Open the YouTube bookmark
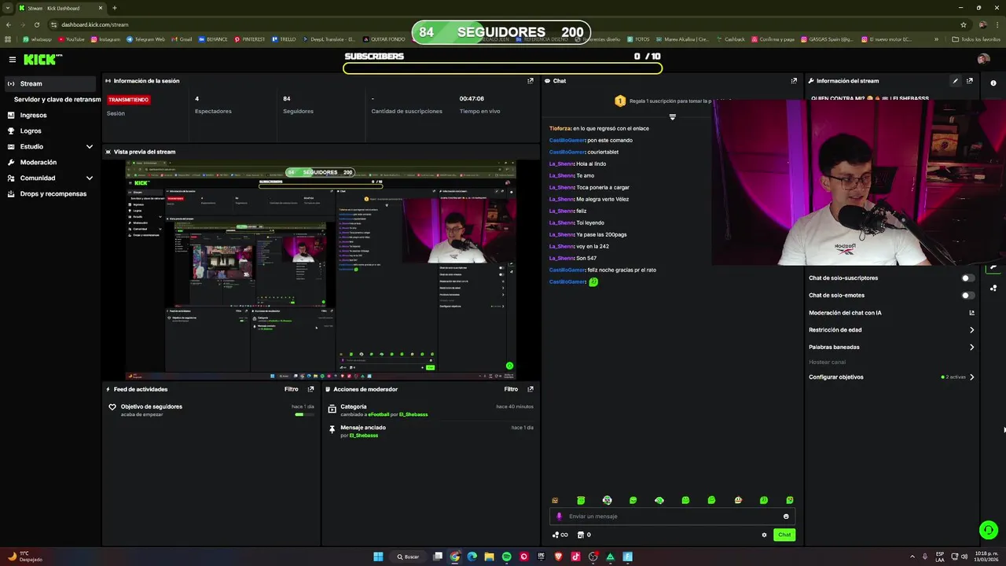This screenshot has height=566, width=1006. pyautogui.click(x=71, y=39)
